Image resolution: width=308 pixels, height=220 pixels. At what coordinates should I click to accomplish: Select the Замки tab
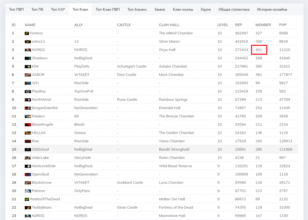pos(160,10)
